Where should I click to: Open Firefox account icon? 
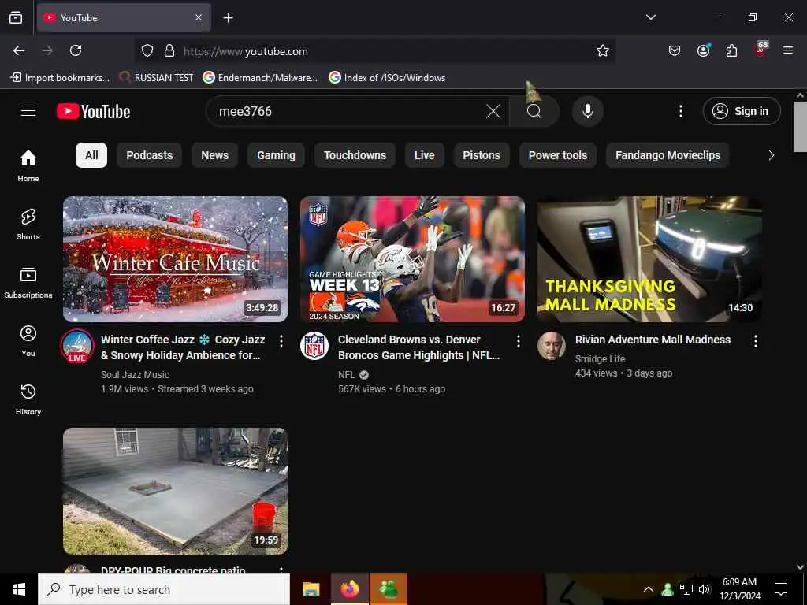pos(703,50)
